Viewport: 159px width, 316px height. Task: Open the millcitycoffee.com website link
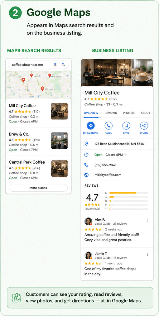point(108,175)
